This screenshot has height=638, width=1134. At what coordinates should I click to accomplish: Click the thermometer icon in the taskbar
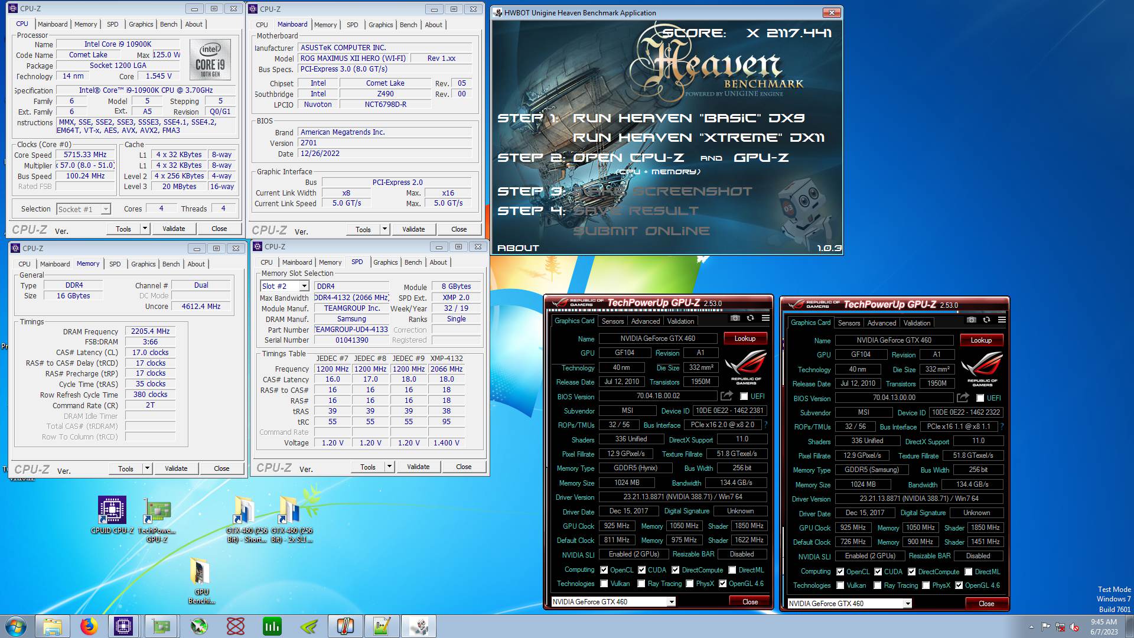point(346,626)
